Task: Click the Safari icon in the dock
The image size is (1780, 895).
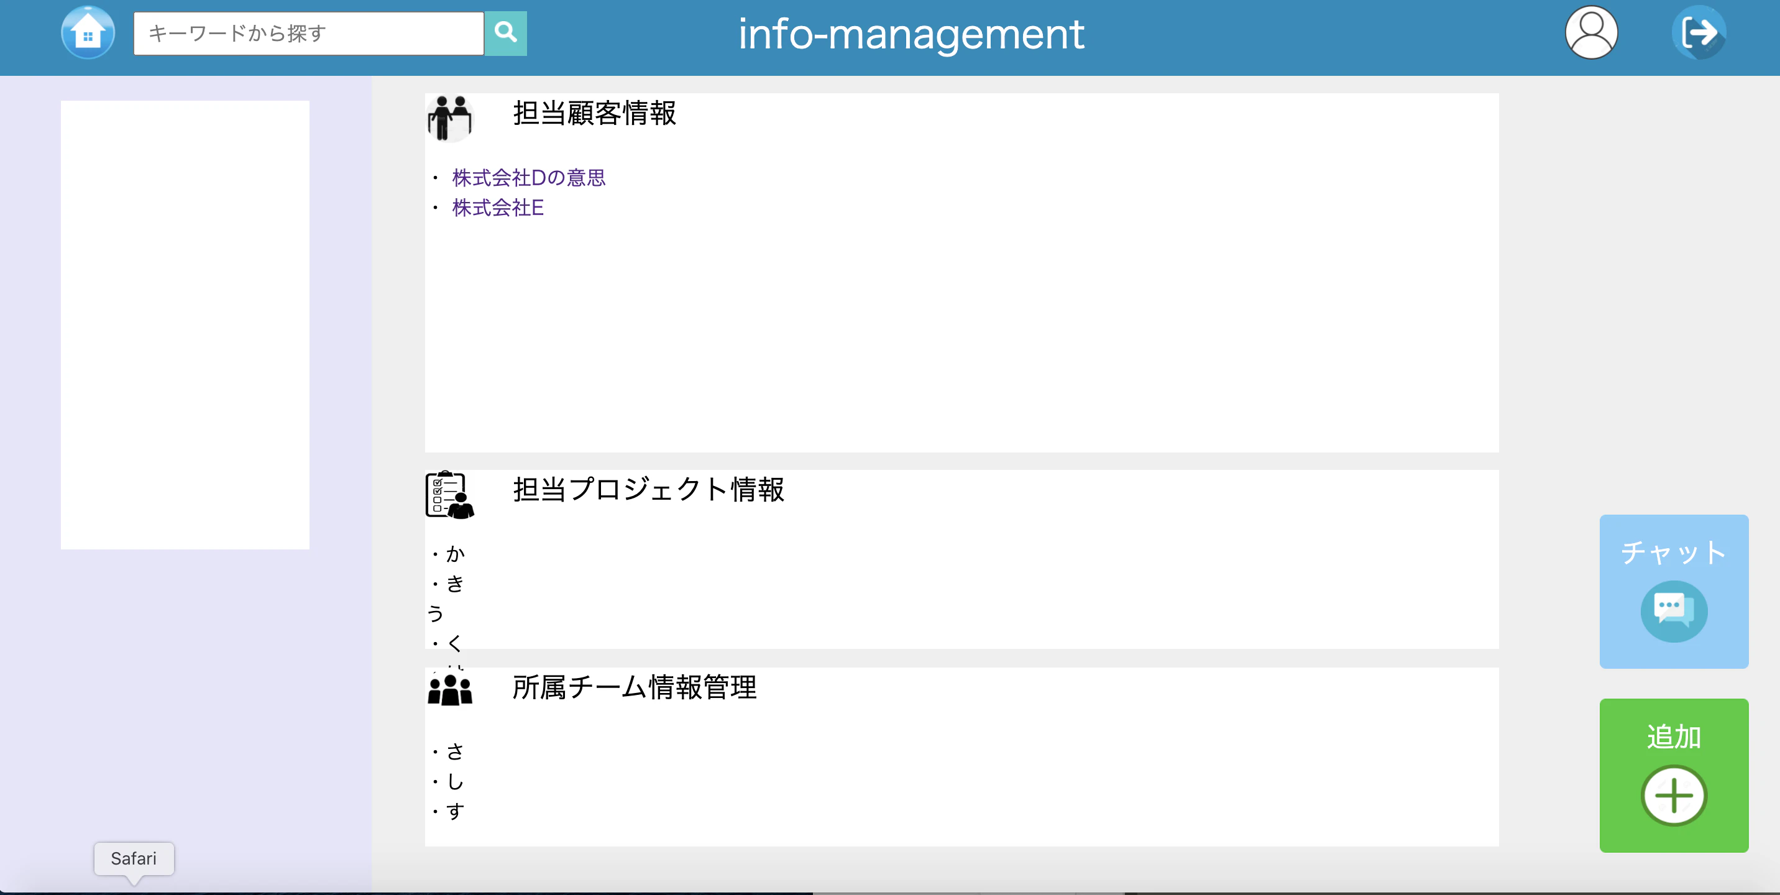Action: [x=134, y=859]
